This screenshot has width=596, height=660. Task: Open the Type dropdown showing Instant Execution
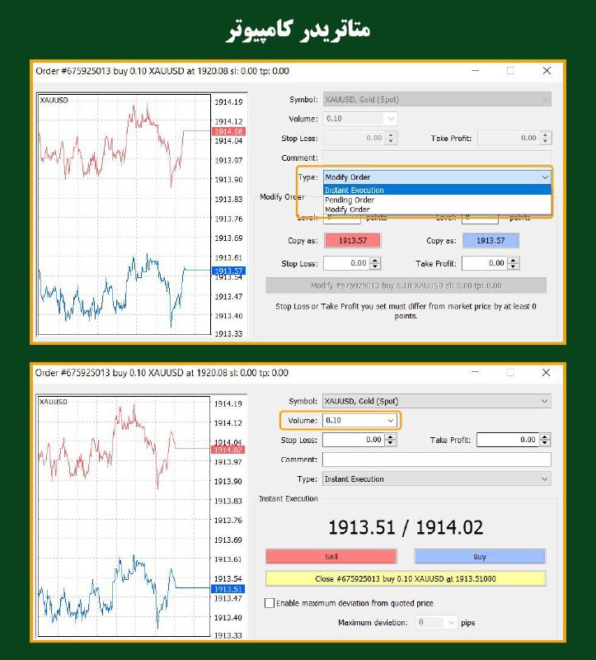(437, 479)
